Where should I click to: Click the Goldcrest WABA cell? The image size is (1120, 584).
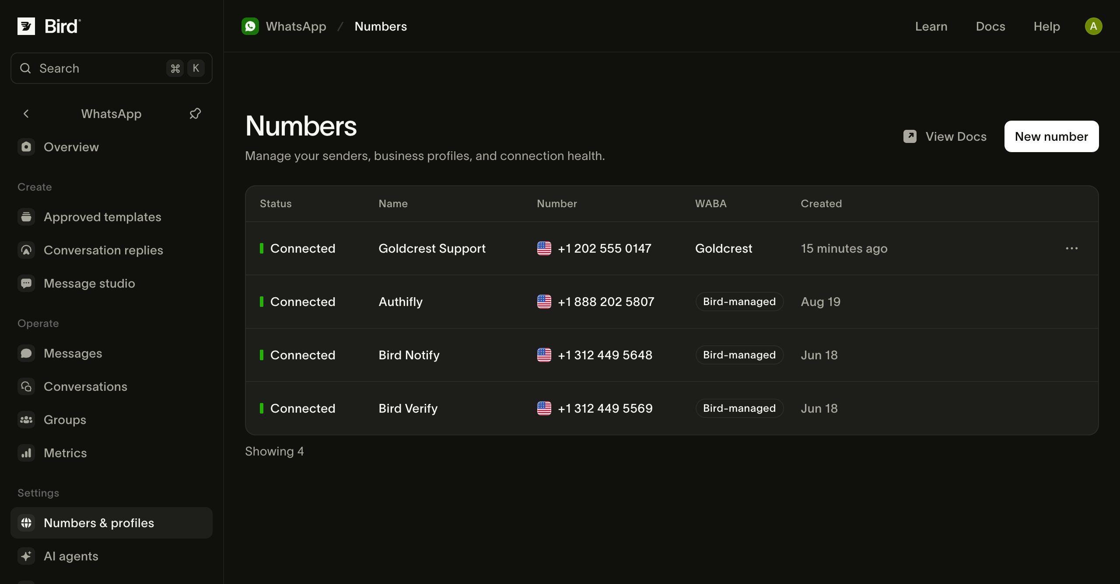tap(724, 248)
